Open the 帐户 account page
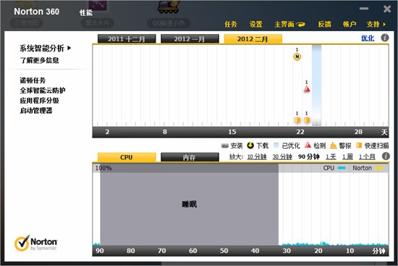Viewport: 398px width, 266px height. point(350,24)
